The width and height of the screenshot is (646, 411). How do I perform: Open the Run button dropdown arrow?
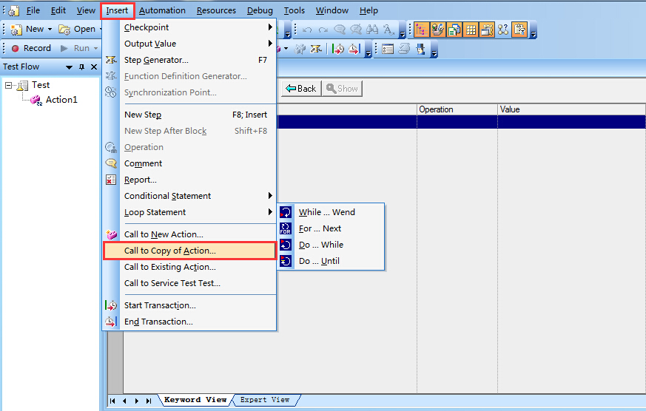click(x=96, y=49)
